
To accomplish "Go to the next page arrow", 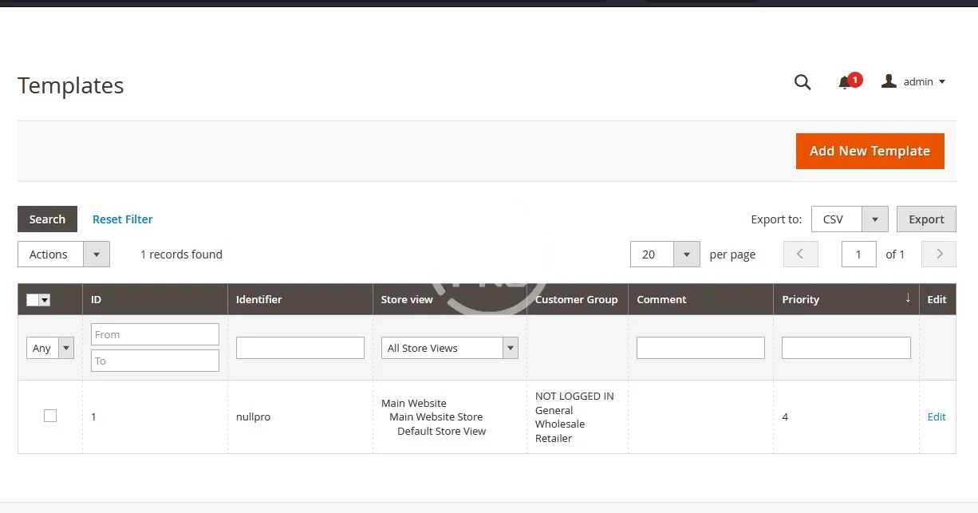I will [939, 255].
